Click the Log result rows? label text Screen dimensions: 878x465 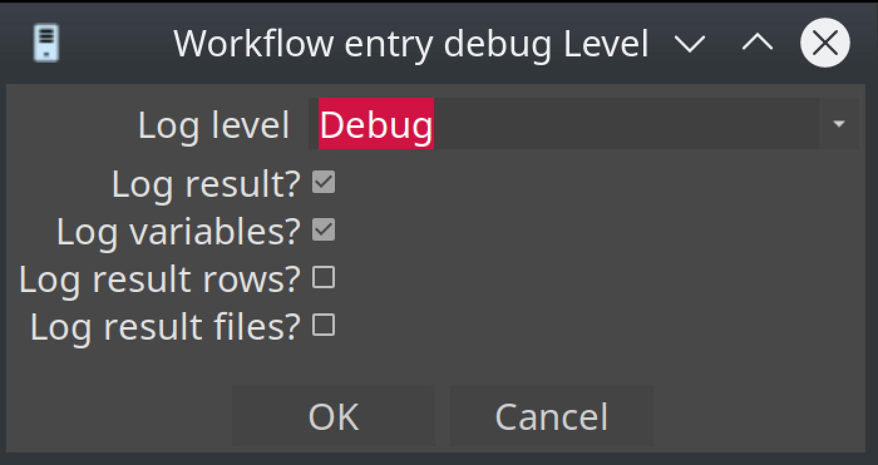pyautogui.click(x=160, y=279)
